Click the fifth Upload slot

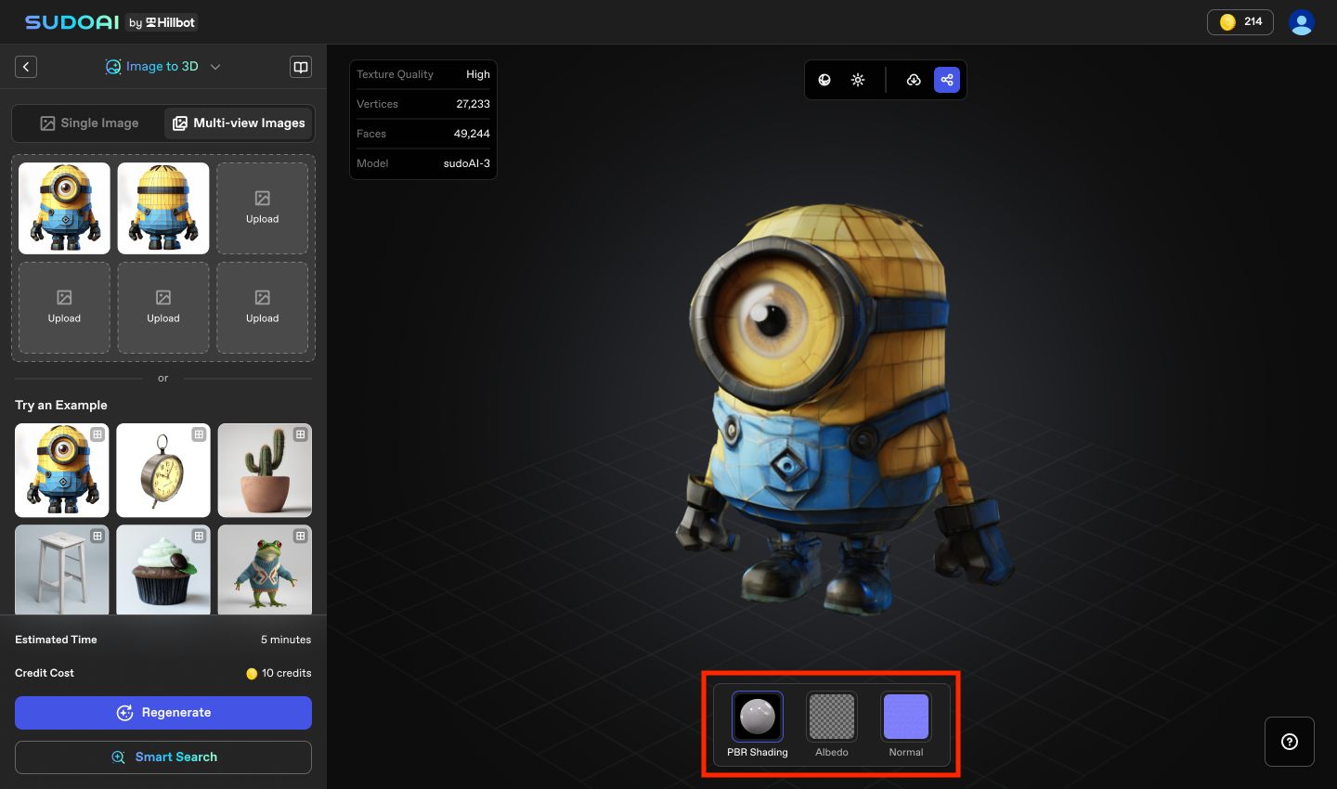[163, 308]
